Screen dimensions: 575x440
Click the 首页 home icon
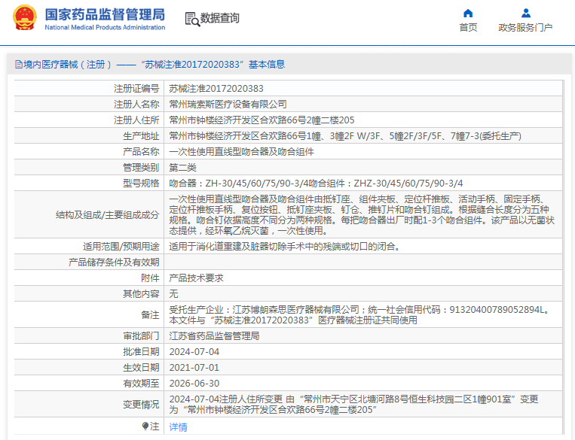click(468, 14)
